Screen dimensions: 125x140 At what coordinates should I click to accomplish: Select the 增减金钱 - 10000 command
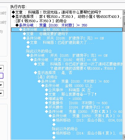67,99
